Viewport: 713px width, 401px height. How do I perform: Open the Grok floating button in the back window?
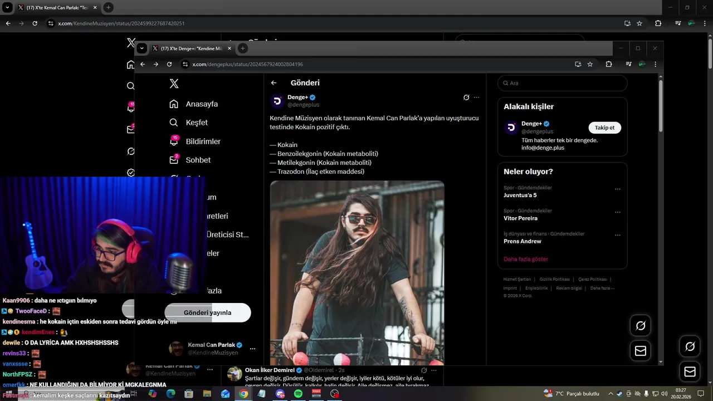pos(690,346)
